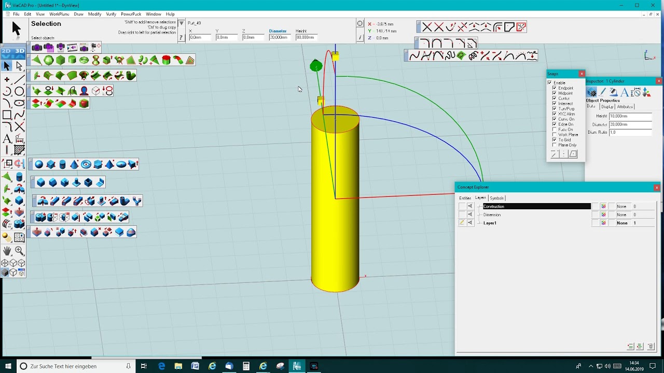
Task: Toggle the Enable snaps checkbox
Action: point(550,83)
